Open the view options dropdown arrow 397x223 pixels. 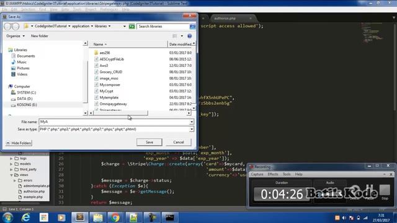(182, 36)
